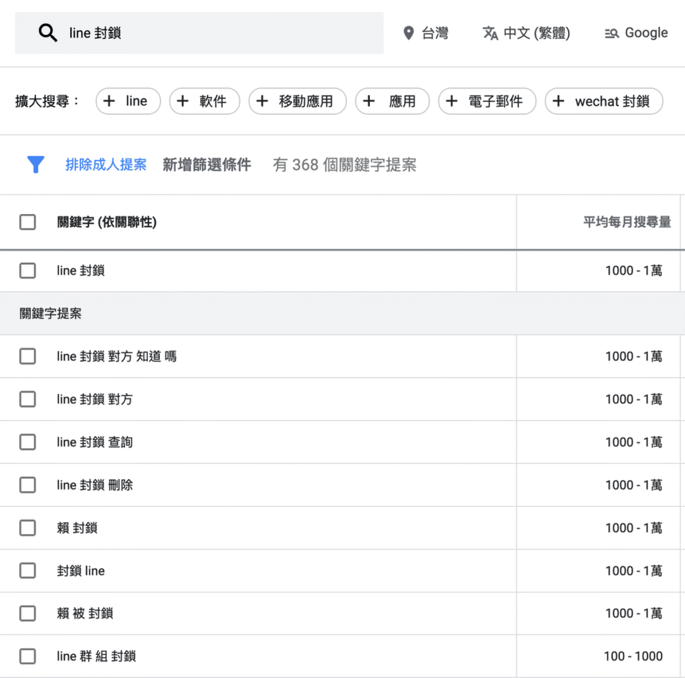Screen dimensions: 685x678
Task: Click the keyword search box with line 封鎖
Action: [199, 33]
